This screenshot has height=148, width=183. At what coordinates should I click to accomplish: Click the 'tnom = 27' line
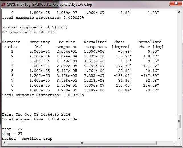12,129
